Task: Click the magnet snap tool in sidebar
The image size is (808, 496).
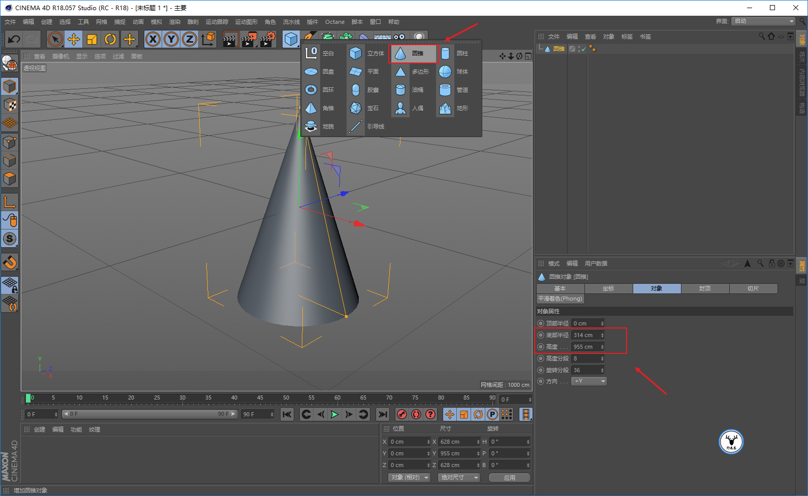Action: click(x=10, y=262)
